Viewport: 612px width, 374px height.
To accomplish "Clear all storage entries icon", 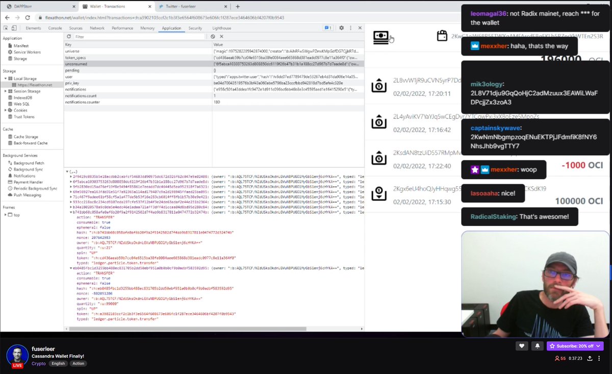I will tap(213, 37).
